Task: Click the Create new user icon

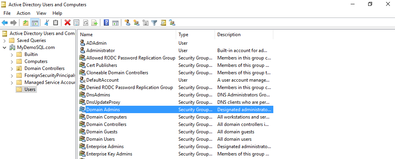Action: coord(127,23)
